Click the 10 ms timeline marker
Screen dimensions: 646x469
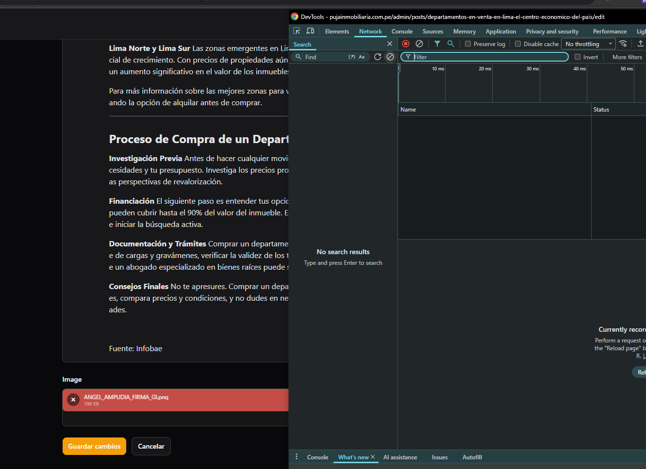(438, 68)
